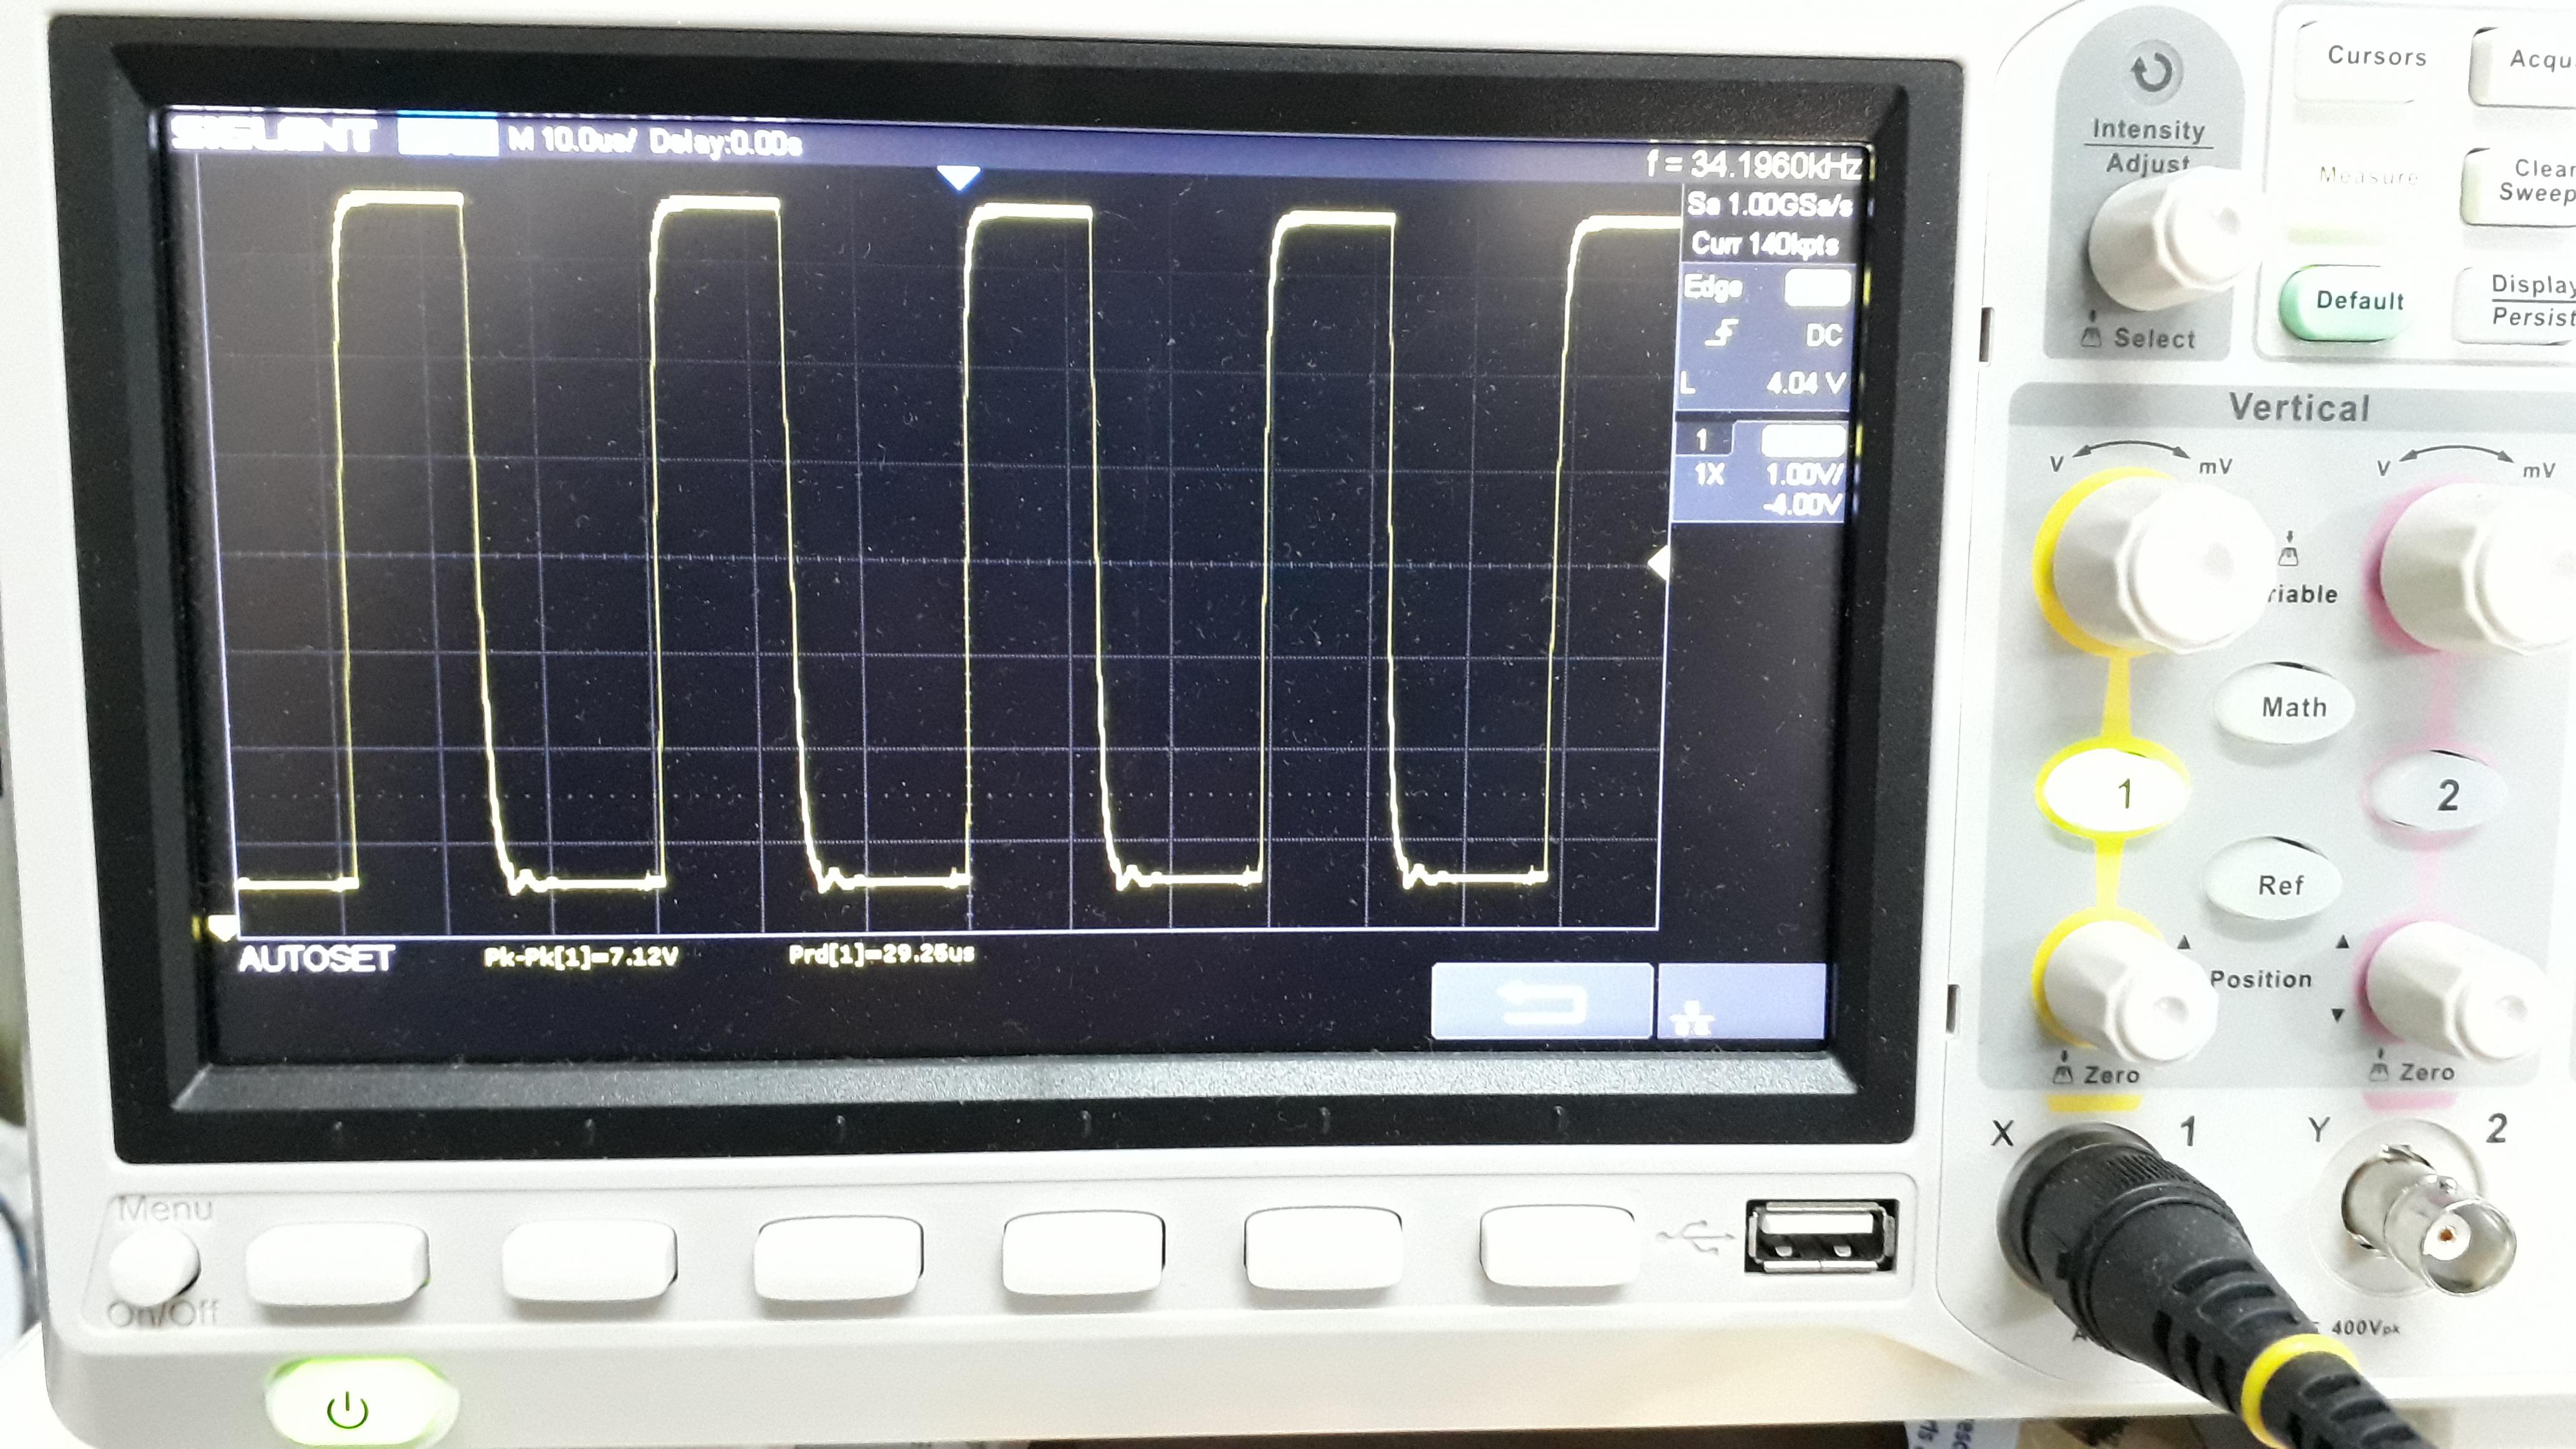The height and width of the screenshot is (1449, 2576).
Task: Click the Pk-Pk[1]=7.12V measurement
Action: click(581, 957)
